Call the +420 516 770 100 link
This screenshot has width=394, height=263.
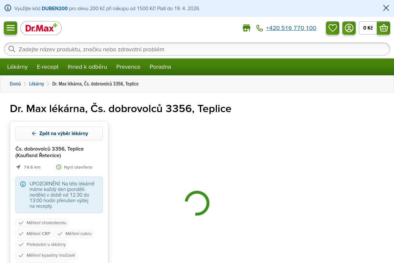click(291, 28)
